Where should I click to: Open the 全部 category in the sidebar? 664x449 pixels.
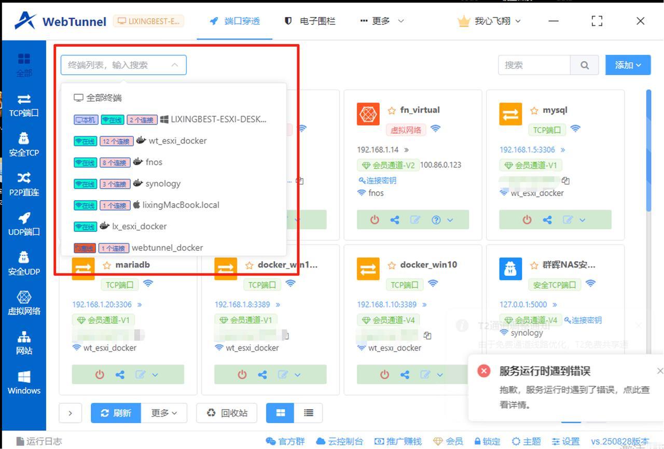click(24, 65)
